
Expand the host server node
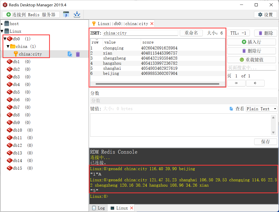coord(2,24)
